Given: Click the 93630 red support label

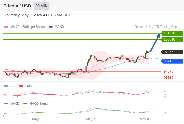Looking at the screenshot, I should (168, 77).
